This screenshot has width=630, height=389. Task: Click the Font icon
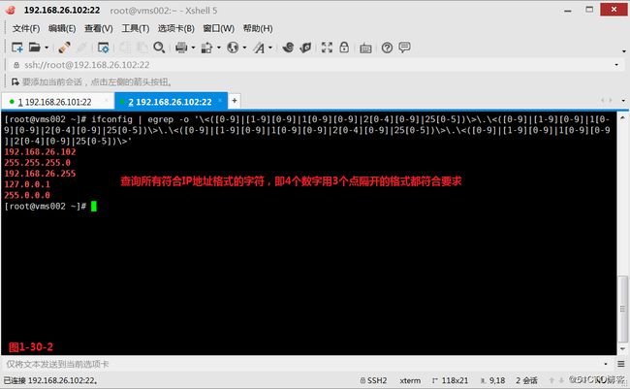259,48
